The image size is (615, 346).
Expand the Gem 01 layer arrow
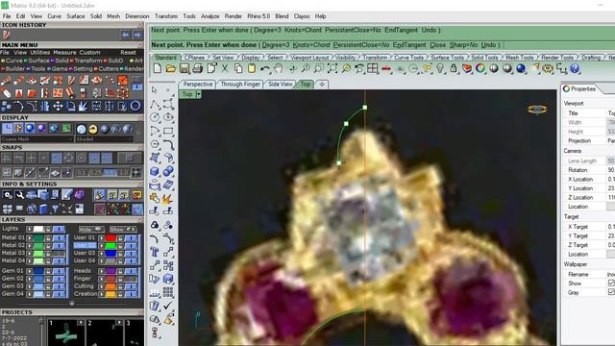30,271
